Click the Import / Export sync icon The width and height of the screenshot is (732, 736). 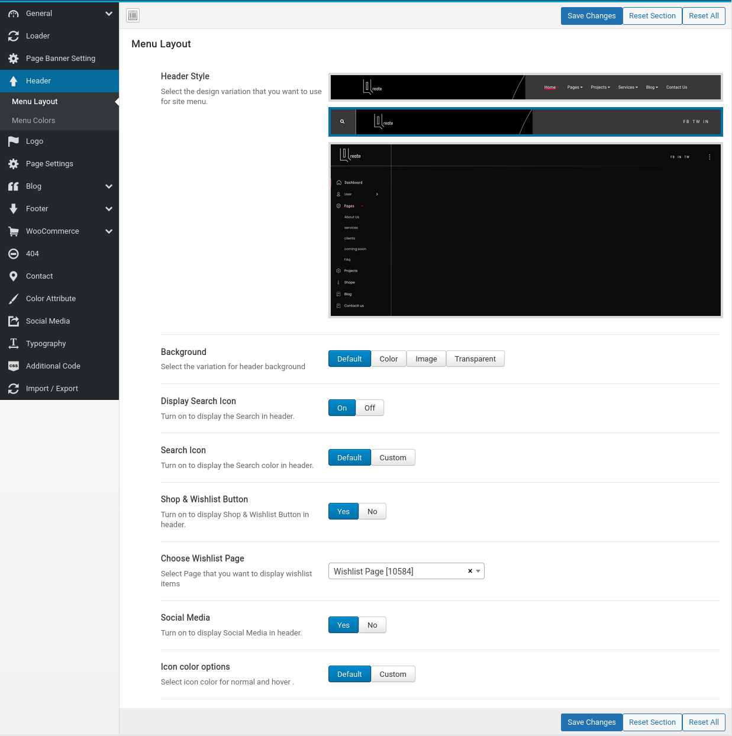14,389
